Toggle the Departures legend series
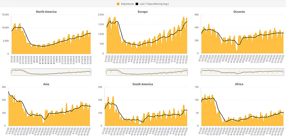This screenshot has height=138, width=286. (x=126, y=4)
